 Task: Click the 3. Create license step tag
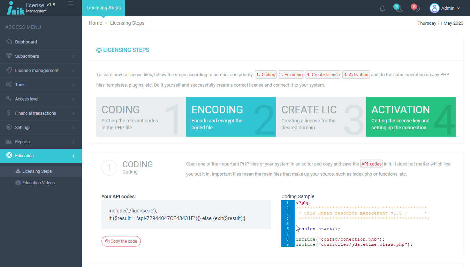click(323, 74)
